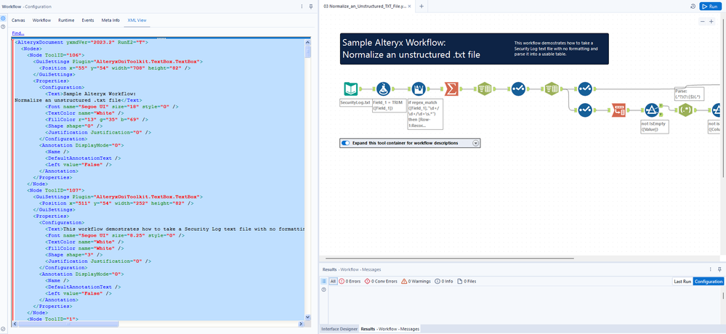Select the top-branch Select tool
Screen dimensions: 726x334
[x=585, y=89]
